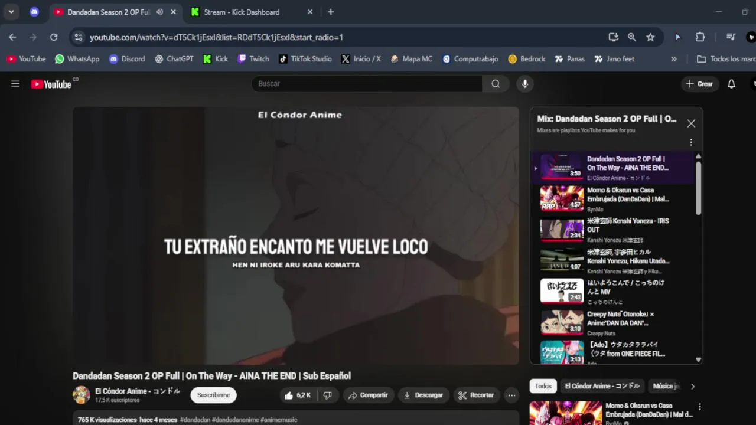Switch to Dandadan Season 2 OP browser tab
Viewport: 756px width, 425px height.
pyautogui.click(x=109, y=12)
